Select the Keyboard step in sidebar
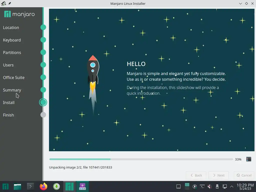Screen dimensions: 256x192 pos(12,40)
